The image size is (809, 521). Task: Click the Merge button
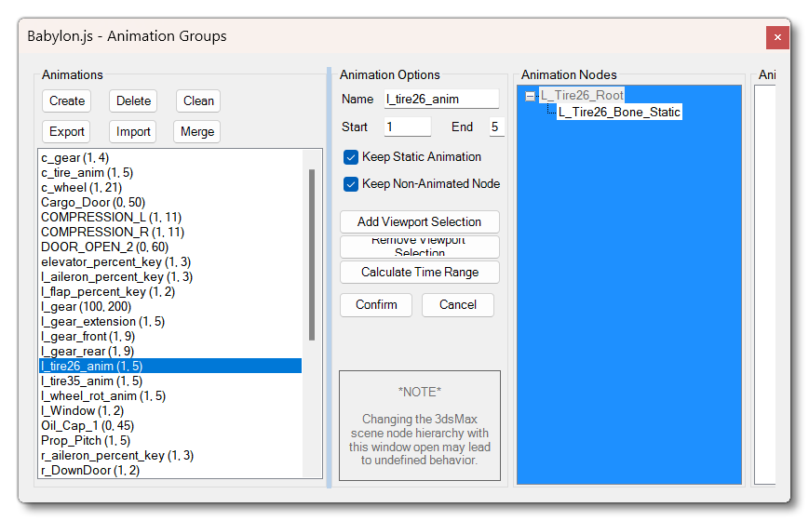coord(197,131)
